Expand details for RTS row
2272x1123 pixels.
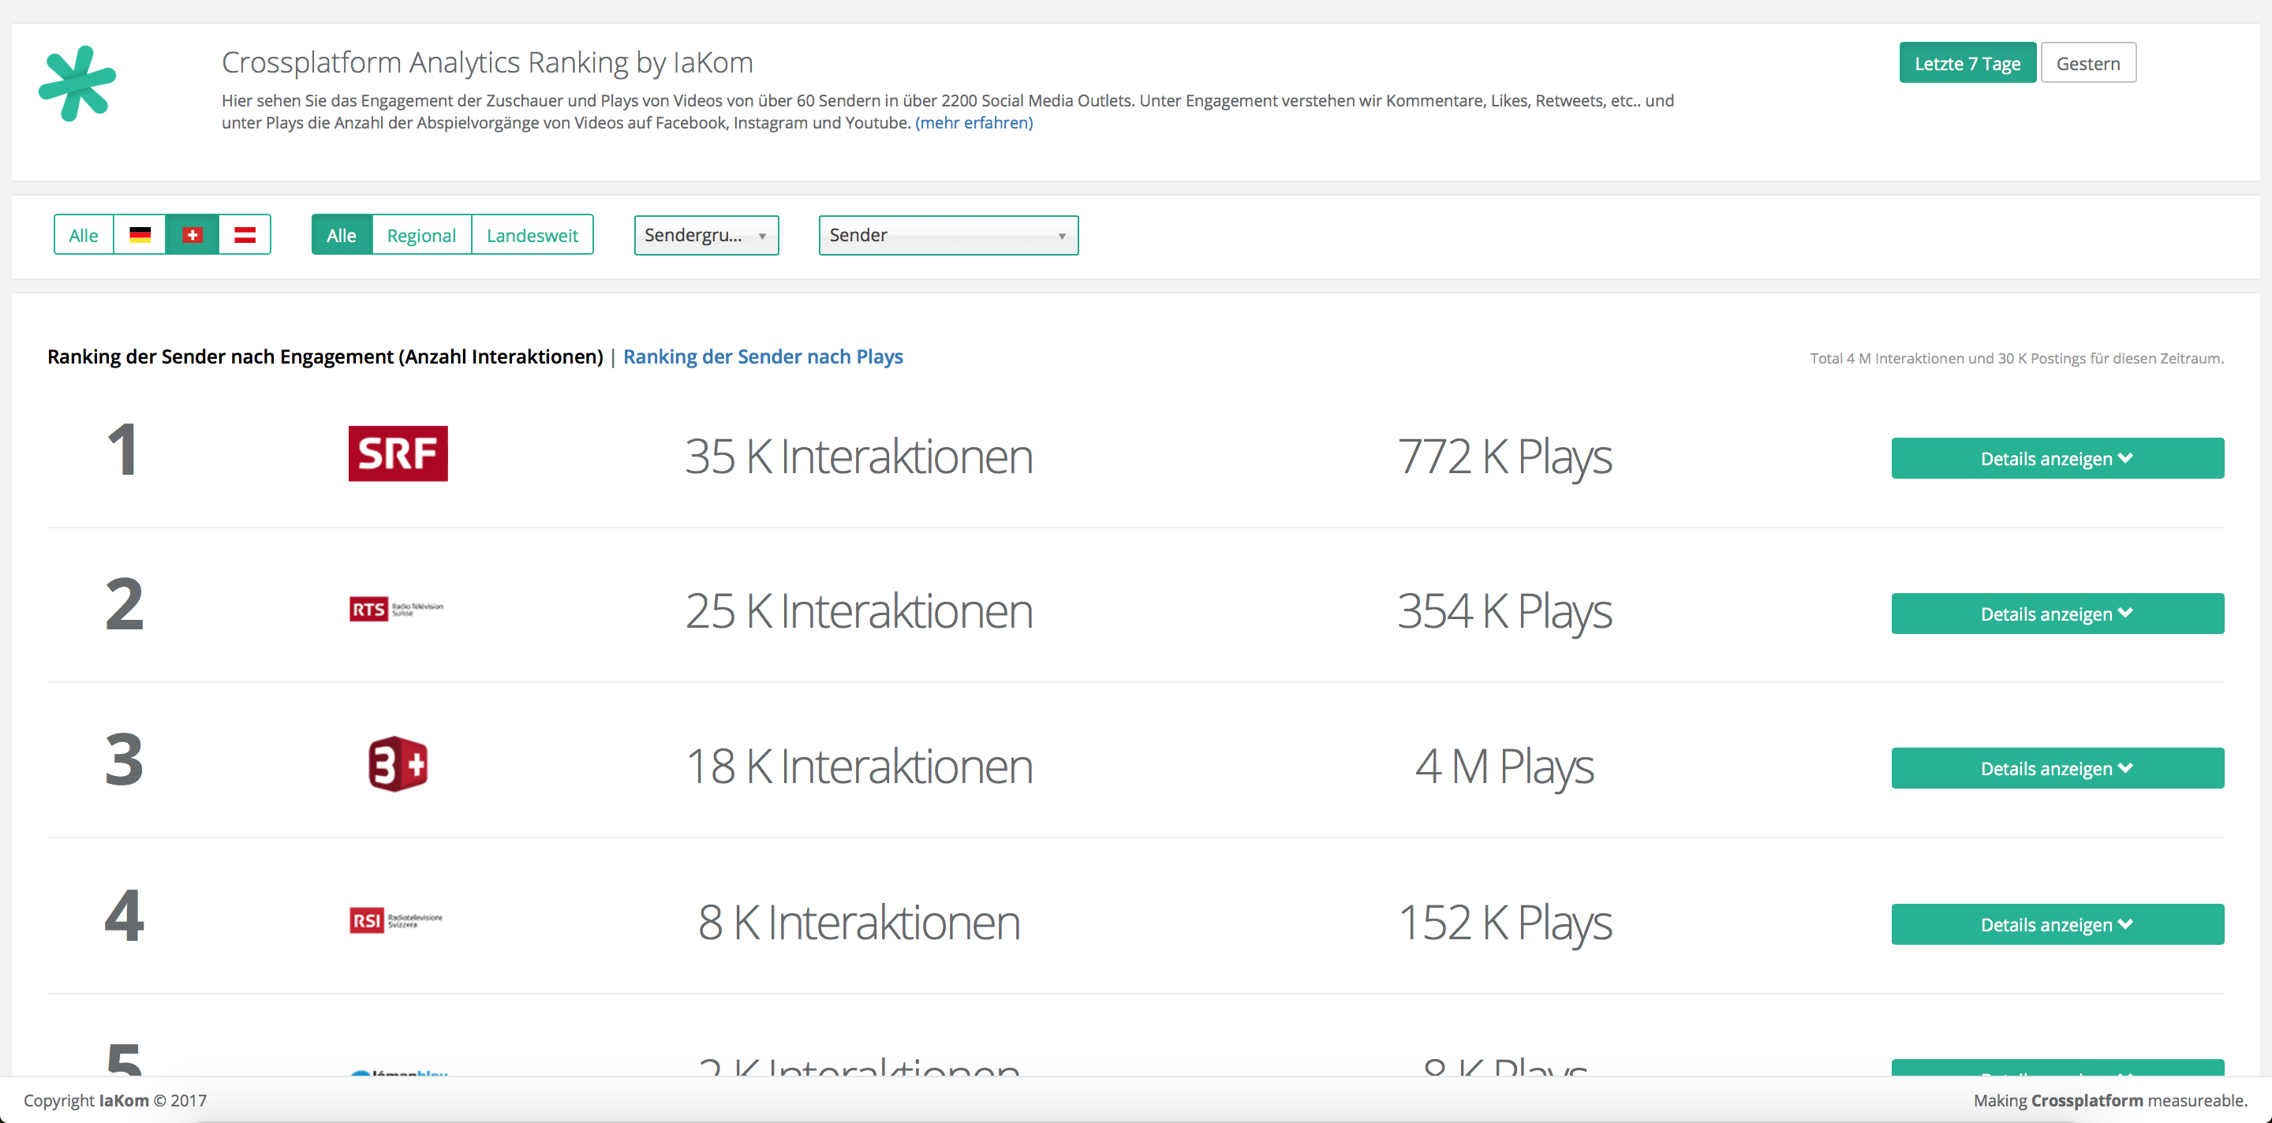pos(2057,614)
